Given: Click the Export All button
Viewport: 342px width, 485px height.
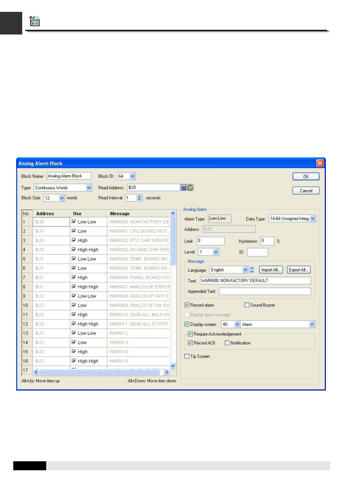Looking at the screenshot, I should tap(299, 270).
